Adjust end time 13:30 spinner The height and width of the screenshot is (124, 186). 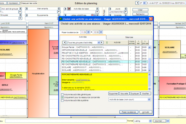[101, 32]
